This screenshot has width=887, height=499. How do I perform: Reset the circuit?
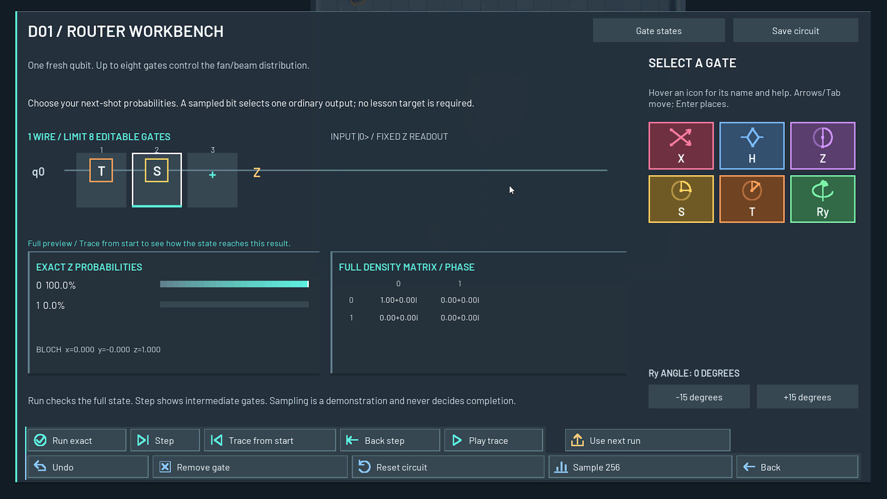coord(448,467)
